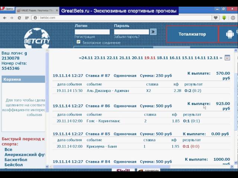Add page to bookmarks heart icon
This screenshot has width=238, height=178.
tap(216, 18)
